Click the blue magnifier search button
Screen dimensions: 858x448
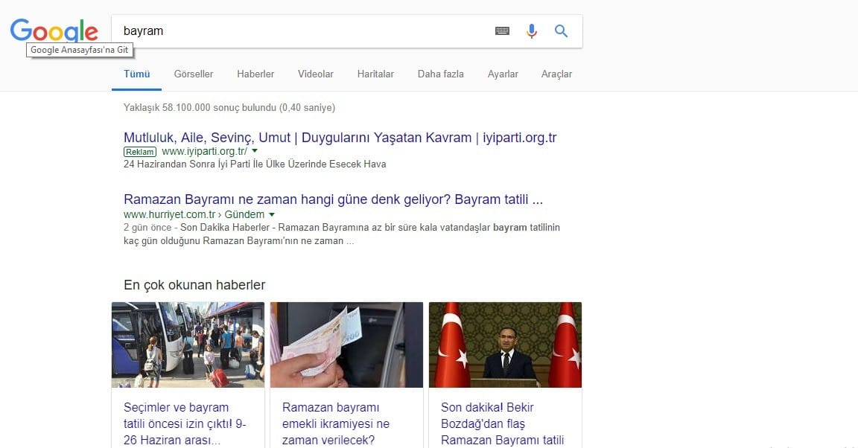click(x=561, y=31)
